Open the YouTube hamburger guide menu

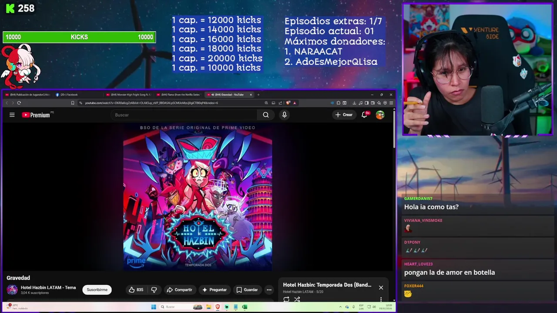(x=12, y=115)
